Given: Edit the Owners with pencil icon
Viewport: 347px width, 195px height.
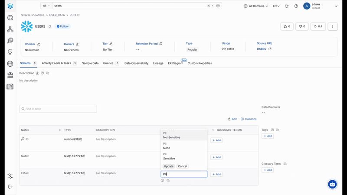Looking at the screenshot, I should point(77,44).
